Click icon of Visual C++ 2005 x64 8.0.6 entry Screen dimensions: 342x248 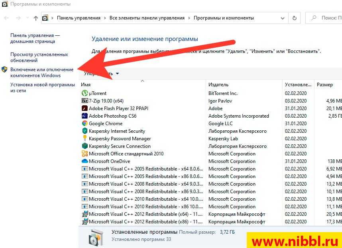[x=85, y=169]
